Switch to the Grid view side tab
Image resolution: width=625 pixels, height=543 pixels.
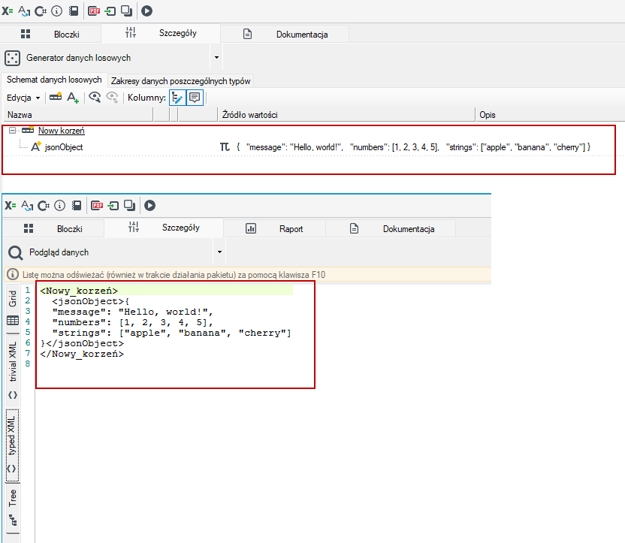(x=13, y=308)
